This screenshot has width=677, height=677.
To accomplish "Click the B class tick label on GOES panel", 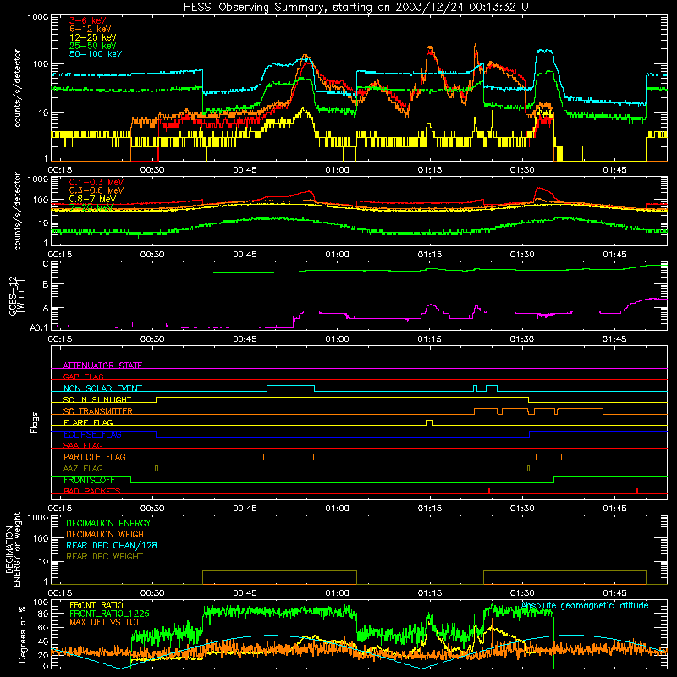I will tap(46, 285).
